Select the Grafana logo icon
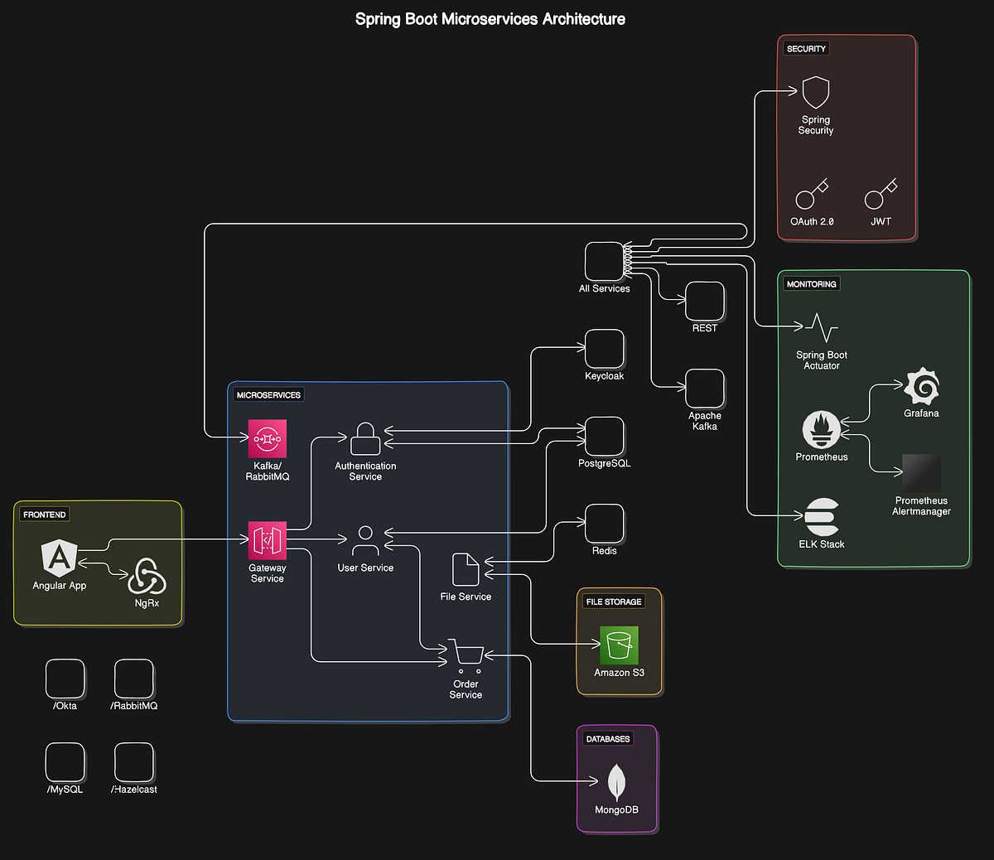 tap(921, 387)
